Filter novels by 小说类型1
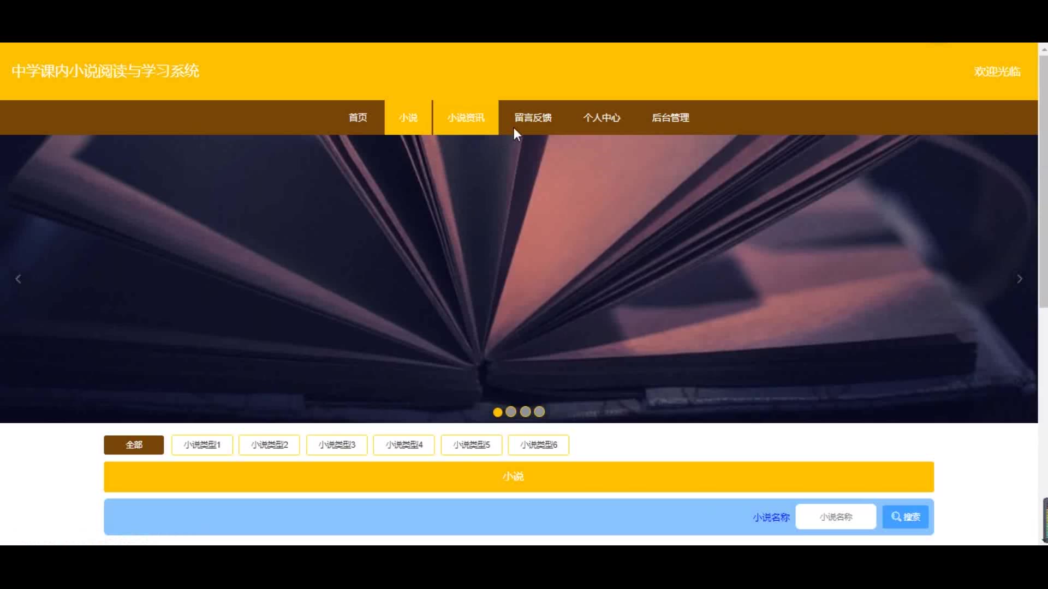 pos(202,444)
